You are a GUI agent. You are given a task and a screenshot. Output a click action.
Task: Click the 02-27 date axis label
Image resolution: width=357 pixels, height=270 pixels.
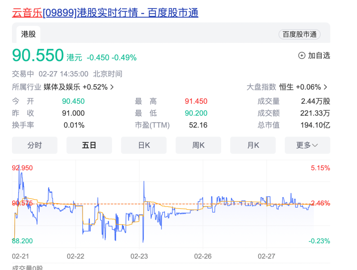point(266,256)
